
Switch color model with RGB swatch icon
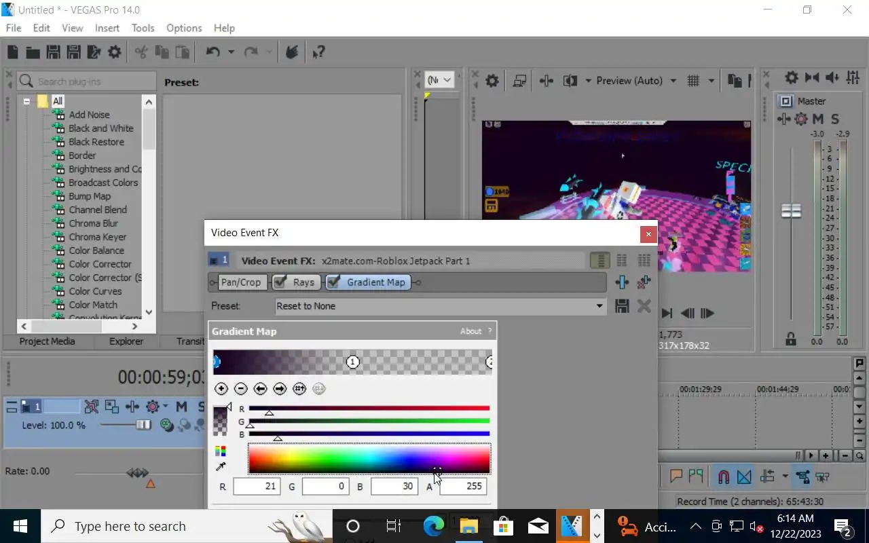[x=220, y=451]
